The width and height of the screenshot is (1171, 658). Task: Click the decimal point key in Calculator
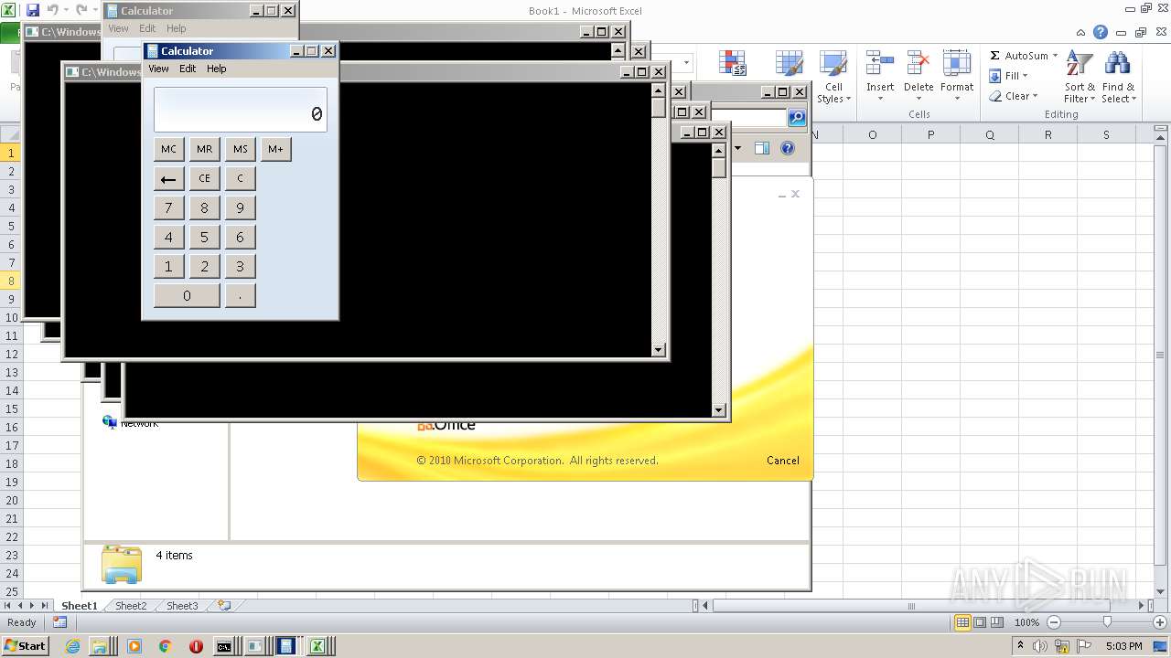pyautogui.click(x=240, y=296)
